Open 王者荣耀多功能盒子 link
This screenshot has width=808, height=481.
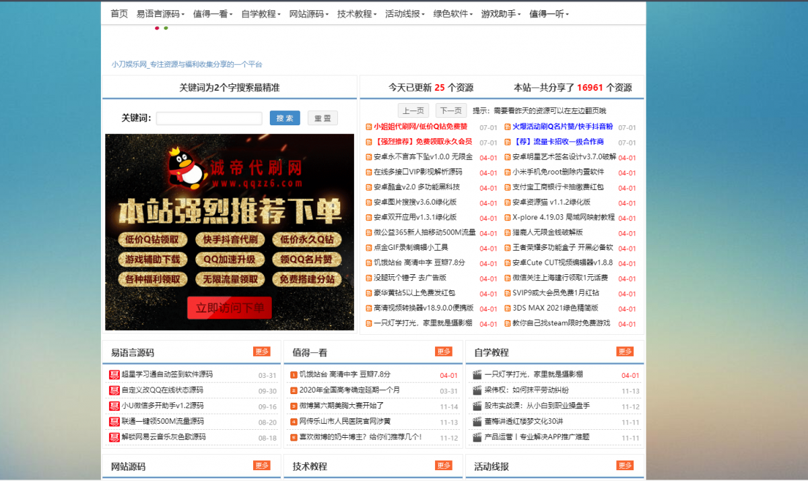pyautogui.click(x=563, y=247)
